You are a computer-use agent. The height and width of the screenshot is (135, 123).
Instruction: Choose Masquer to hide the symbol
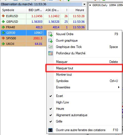pyautogui.click(x=84, y=62)
